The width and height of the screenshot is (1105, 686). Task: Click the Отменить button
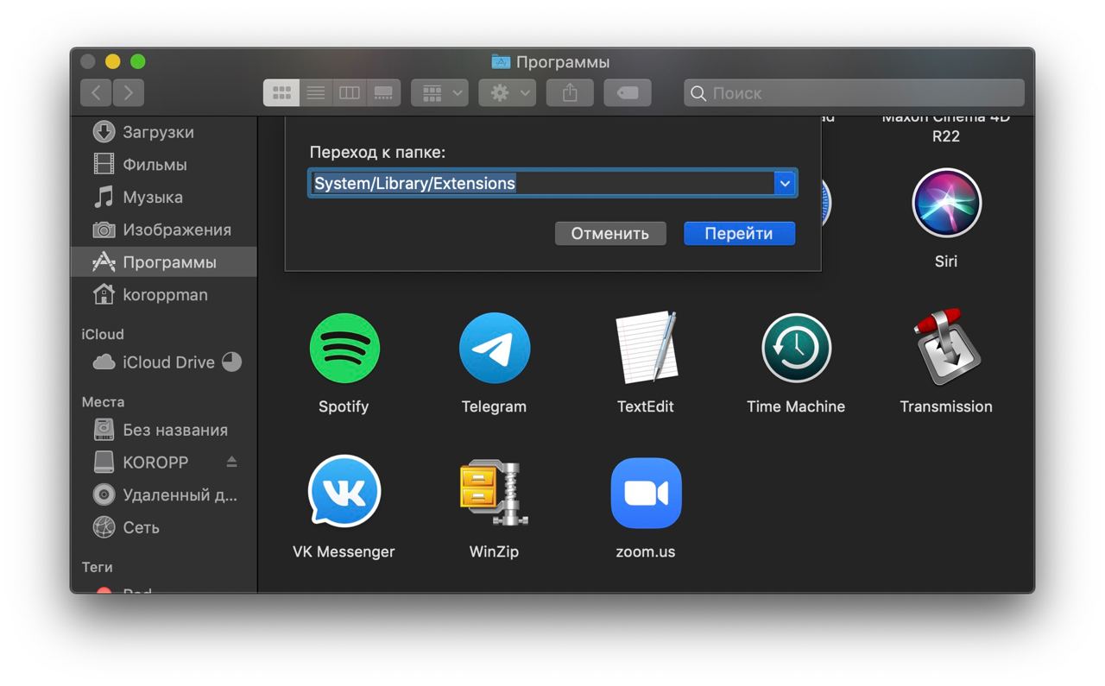pyautogui.click(x=610, y=234)
